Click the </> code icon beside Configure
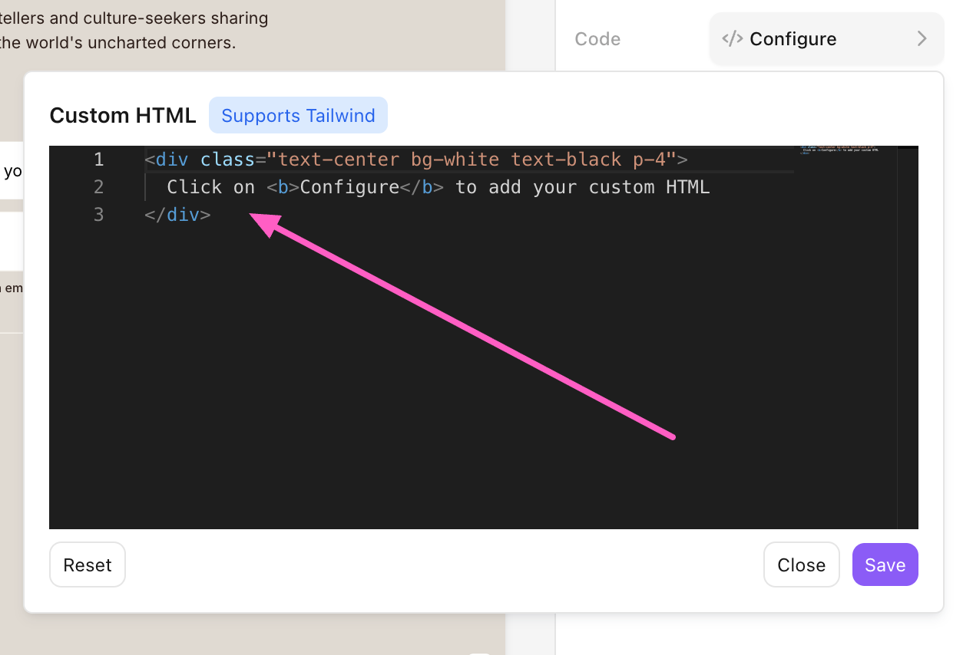Image resolution: width=963 pixels, height=655 pixels. pos(733,39)
